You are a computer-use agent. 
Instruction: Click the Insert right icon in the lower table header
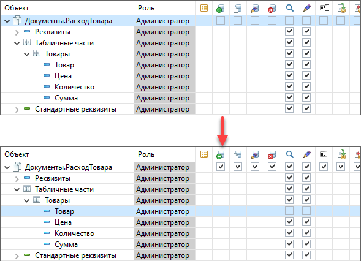click(220, 154)
